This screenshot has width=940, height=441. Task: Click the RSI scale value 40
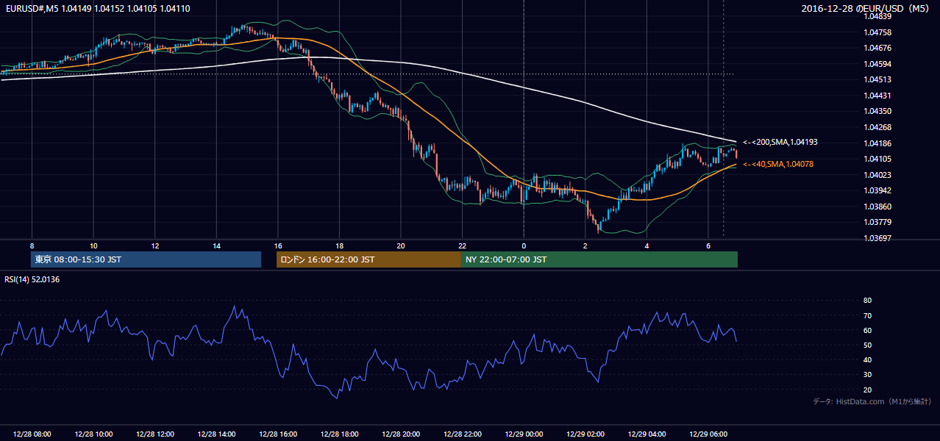867,359
